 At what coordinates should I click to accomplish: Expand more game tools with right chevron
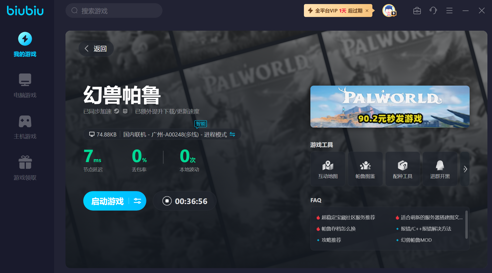click(465, 169)
